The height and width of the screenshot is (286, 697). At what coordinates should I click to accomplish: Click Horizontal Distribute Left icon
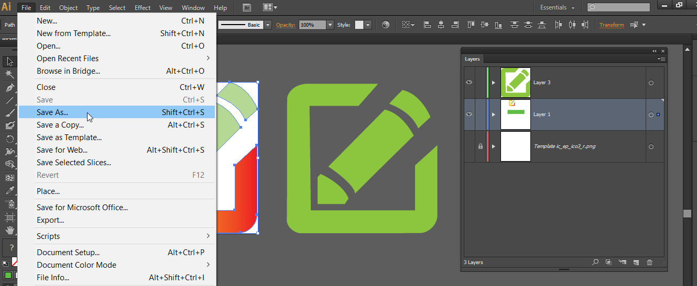pos(559,25)
